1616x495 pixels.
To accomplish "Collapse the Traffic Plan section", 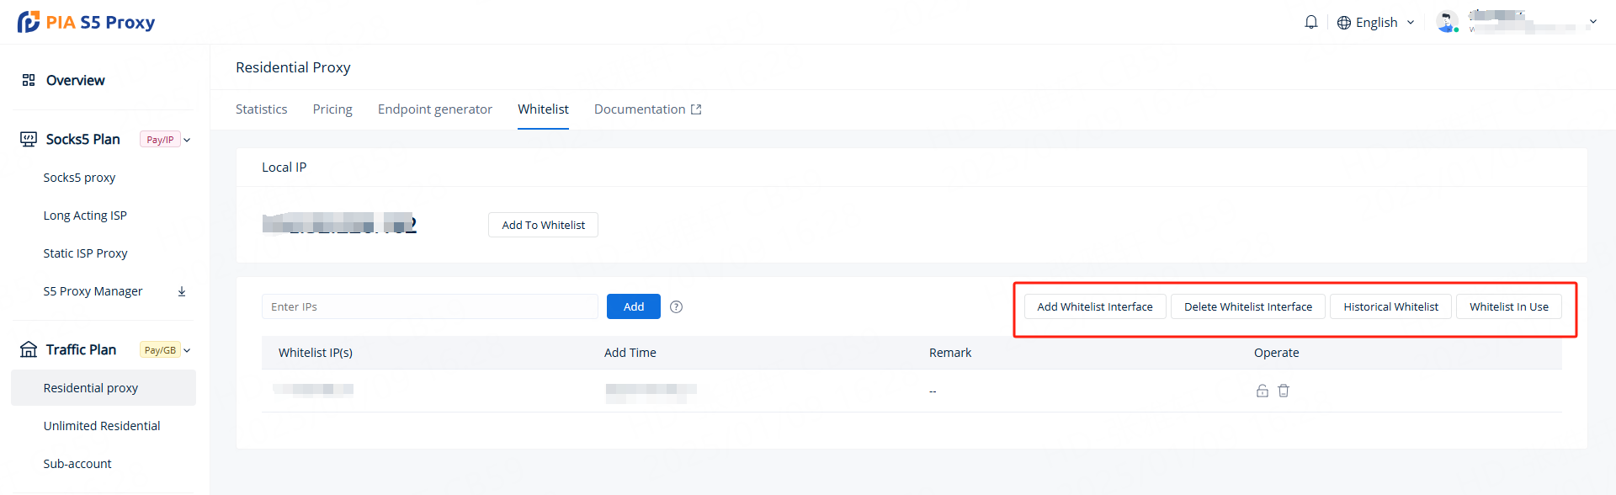I will click(x=187, y=350).
